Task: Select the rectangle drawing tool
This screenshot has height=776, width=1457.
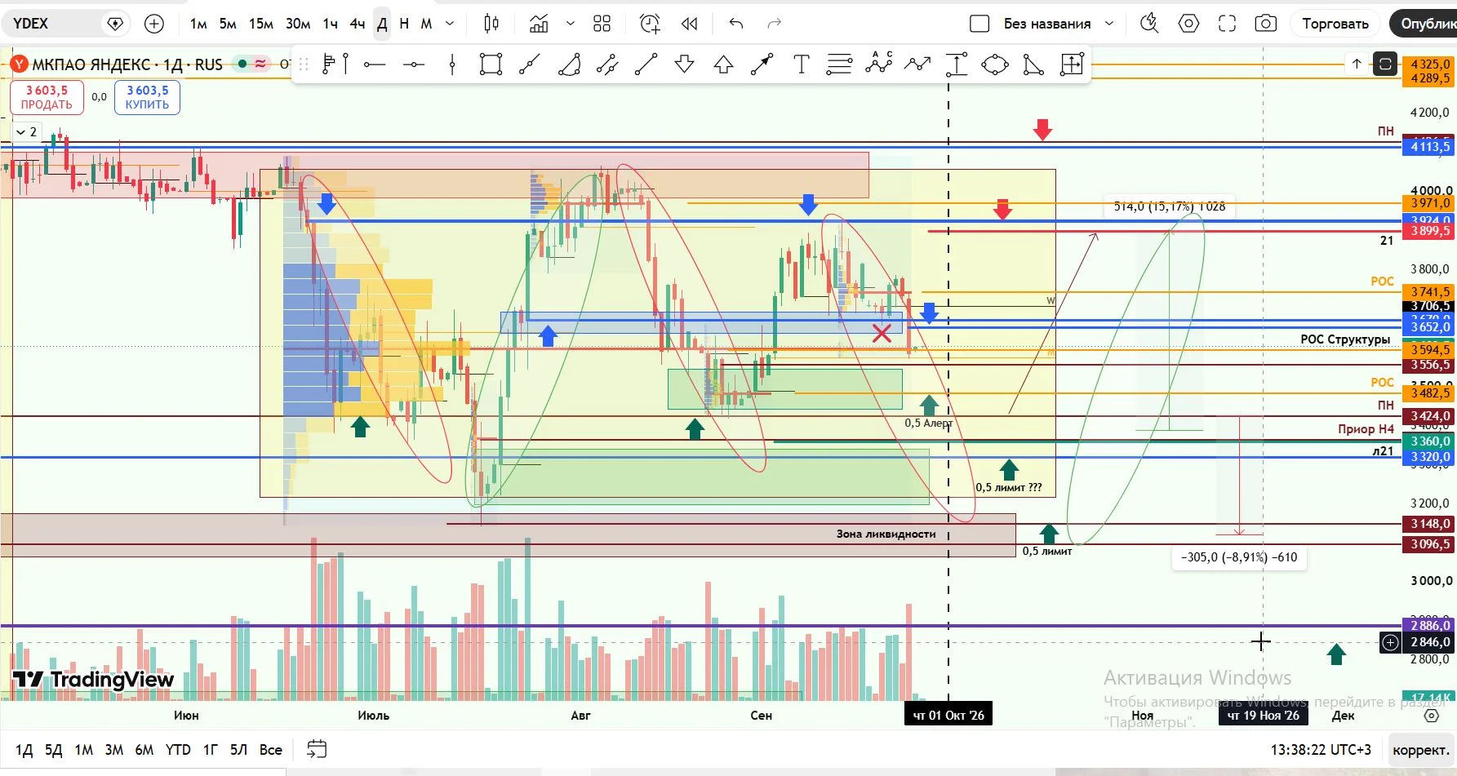Action: [491, 64]
